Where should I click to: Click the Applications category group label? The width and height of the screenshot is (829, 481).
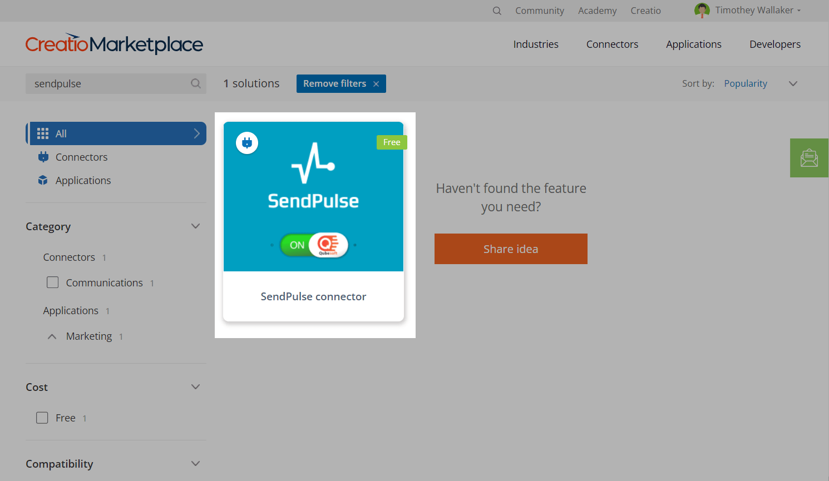(71, 310)
